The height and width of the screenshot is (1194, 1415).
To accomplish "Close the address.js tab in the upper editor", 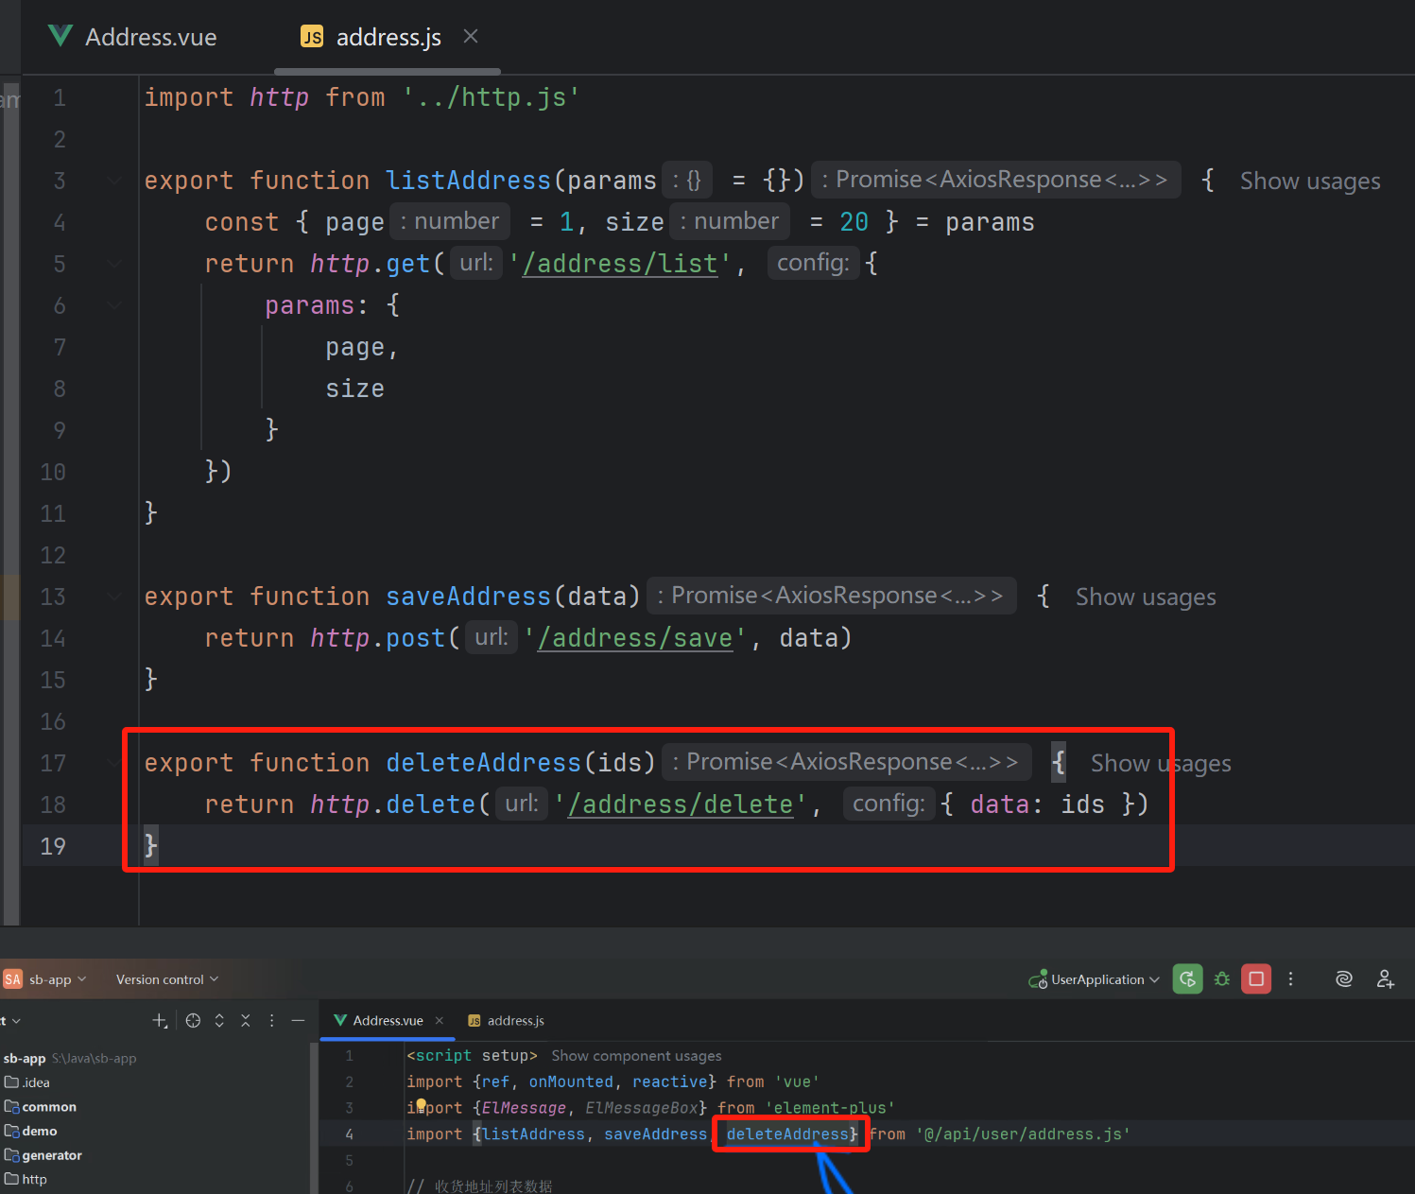I will (471, 36).
